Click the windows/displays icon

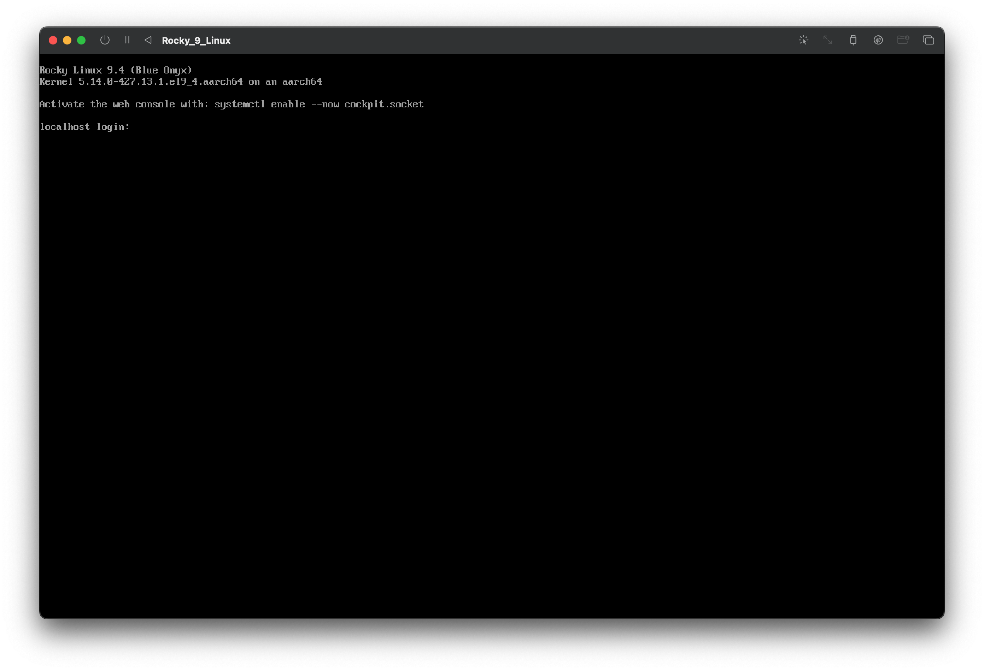pos(928,40)
